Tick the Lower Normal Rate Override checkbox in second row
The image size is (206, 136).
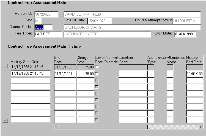tap(97, 74)
